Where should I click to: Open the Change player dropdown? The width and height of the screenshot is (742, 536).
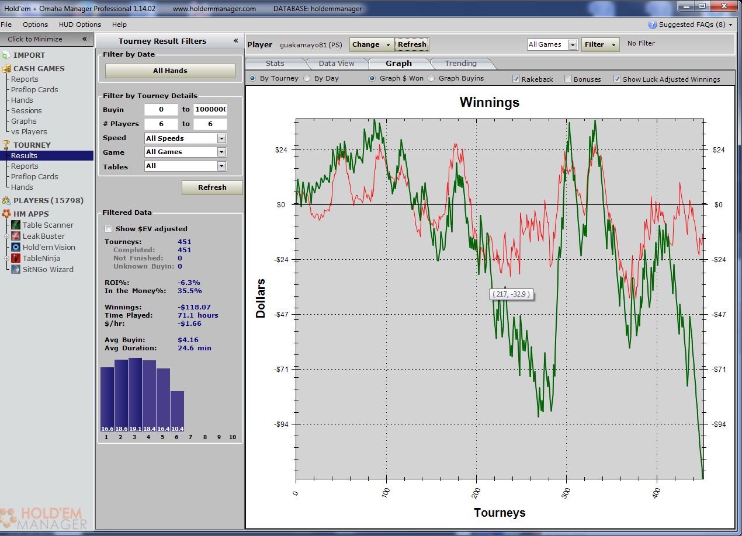click(x=372, y=44)
